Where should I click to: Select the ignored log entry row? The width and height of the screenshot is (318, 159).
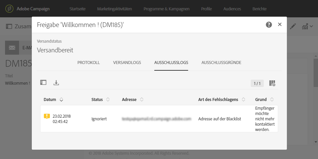pyautogui.click(x=159, y=119)
